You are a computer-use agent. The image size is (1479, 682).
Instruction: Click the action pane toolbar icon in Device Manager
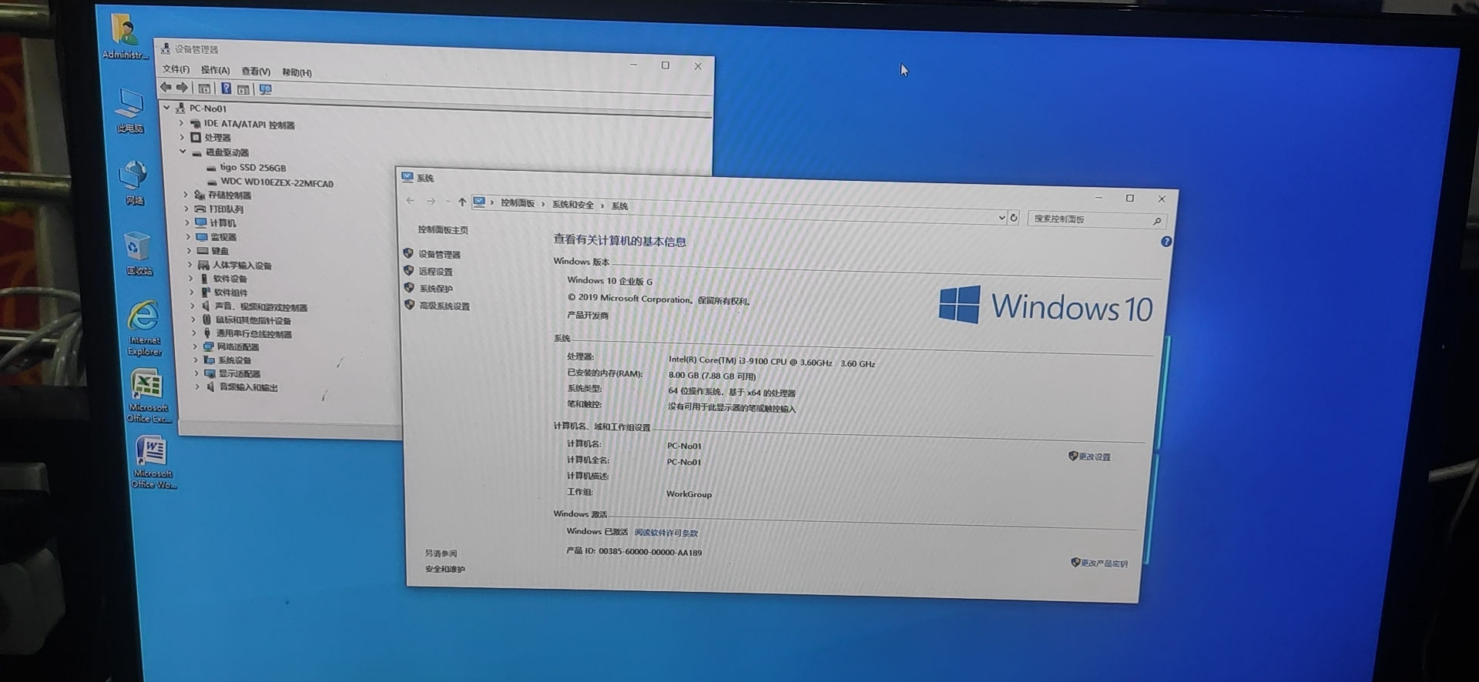243,89
